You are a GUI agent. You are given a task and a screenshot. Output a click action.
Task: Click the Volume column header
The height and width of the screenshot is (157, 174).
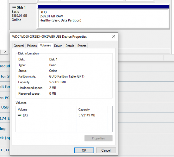(46, 110)
